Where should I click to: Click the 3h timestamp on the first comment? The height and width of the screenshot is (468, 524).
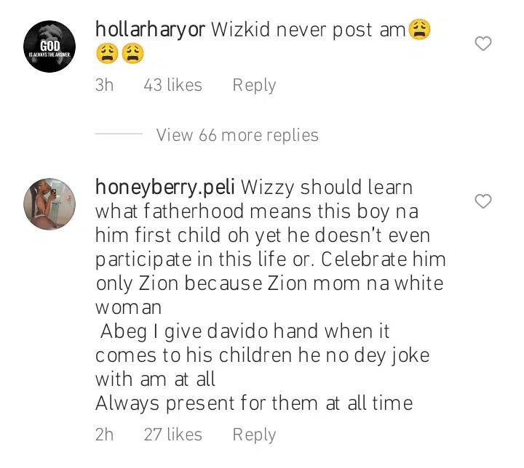click(x=104, y=85)
